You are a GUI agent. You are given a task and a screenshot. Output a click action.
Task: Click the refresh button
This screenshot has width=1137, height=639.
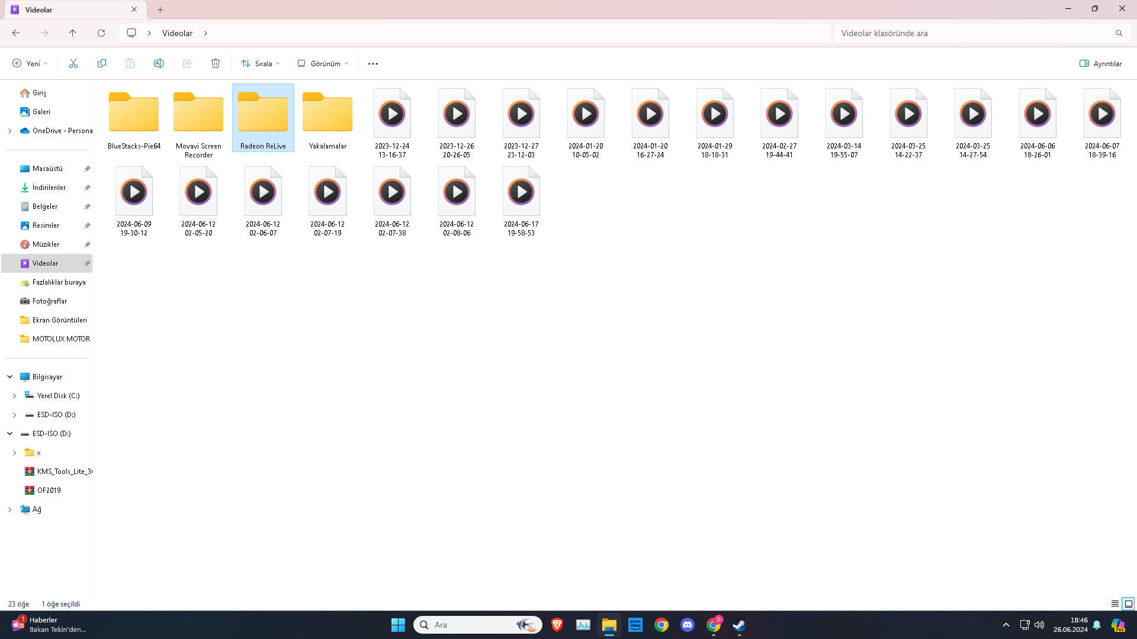click(101, 33)
